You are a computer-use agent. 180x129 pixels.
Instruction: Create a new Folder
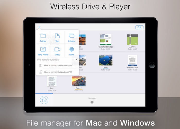43,38
